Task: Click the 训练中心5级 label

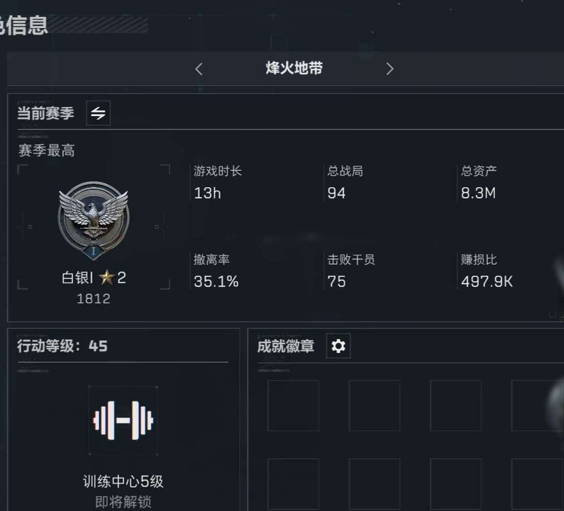Action: coord(123,482)
